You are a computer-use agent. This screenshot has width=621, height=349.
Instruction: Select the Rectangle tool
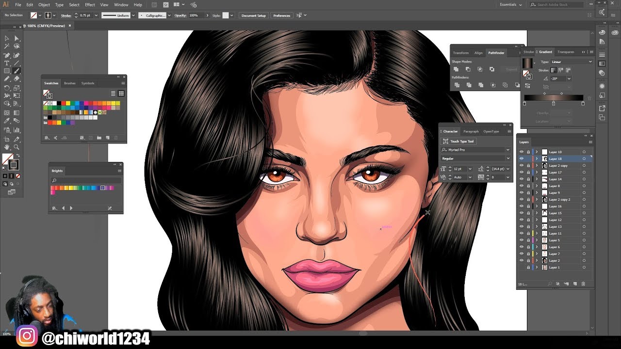coord(7,71)
